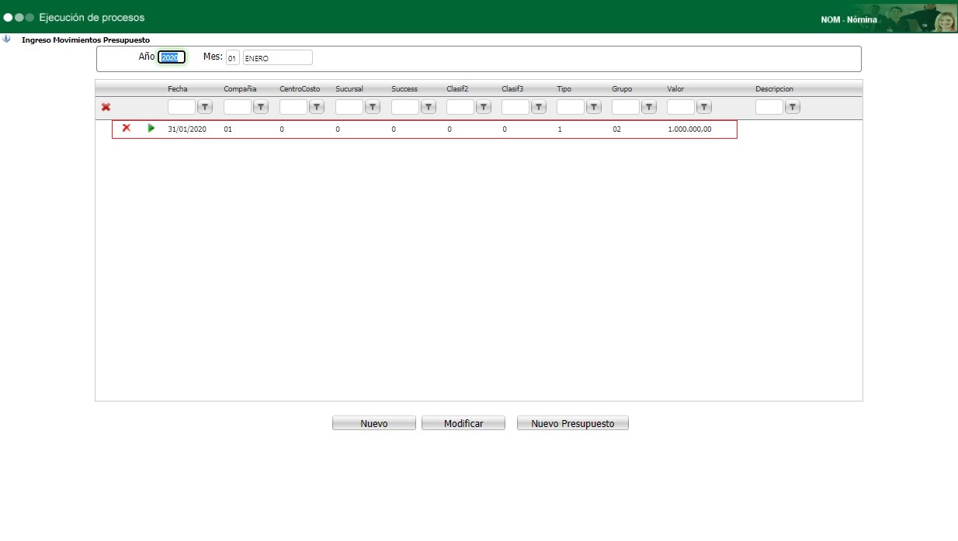The height and width of the screenshot is (541, 958).
Task: Click the Nuevo button
Action: tap(374, 423)
